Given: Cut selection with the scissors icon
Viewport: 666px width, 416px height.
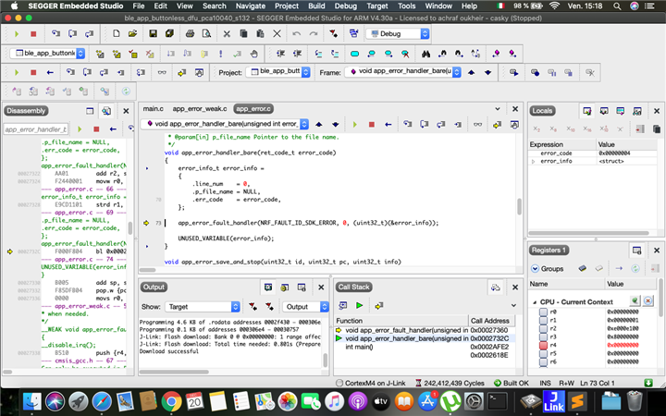Looking at the screenshot, I should click(x=227, y=33).
